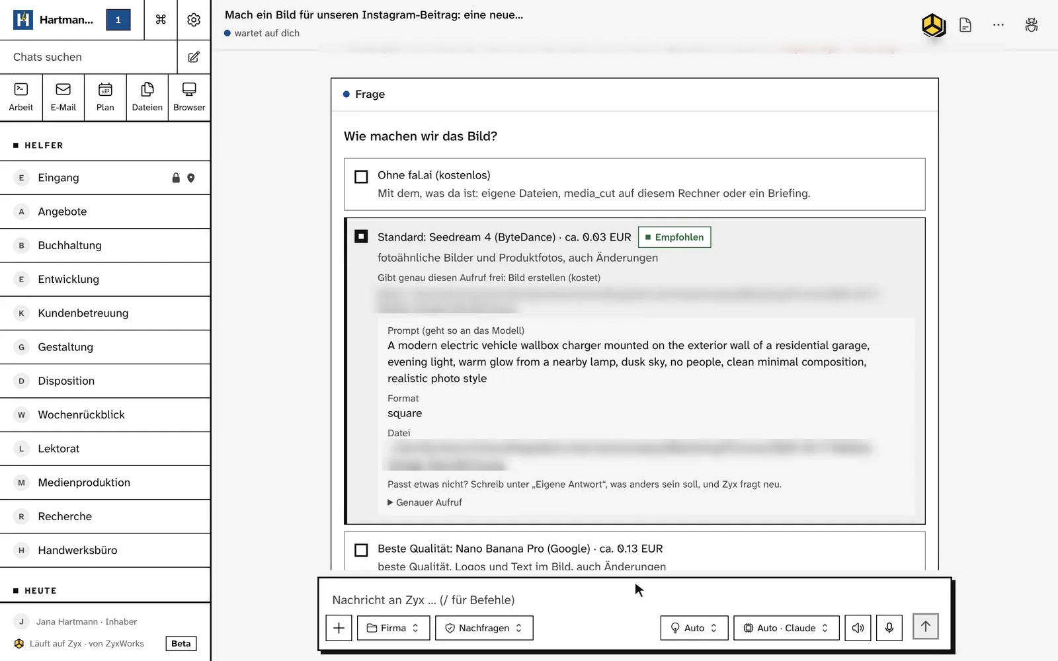The width and height of the screenshot is (1058, 661).
Task: Open settings gear icon
Action: pyautogui.click(x=194, y=20)
